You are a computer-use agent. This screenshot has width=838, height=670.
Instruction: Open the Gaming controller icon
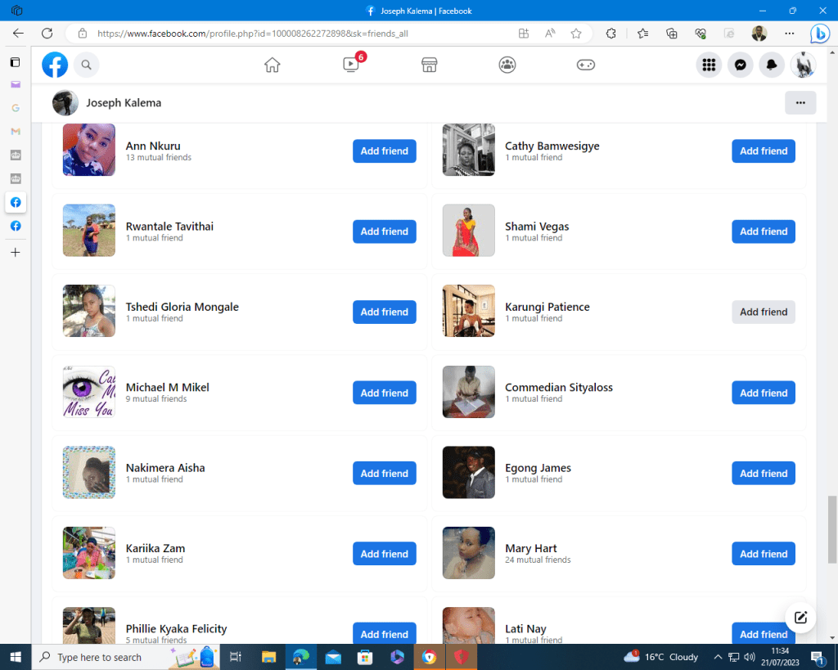point(586,65)
